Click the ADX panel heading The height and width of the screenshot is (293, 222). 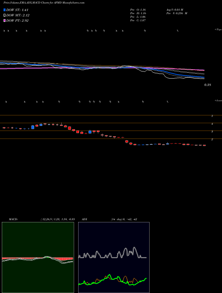(x=85, y=219)
